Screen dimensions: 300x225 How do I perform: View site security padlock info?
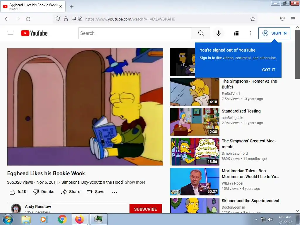(66, 19)
